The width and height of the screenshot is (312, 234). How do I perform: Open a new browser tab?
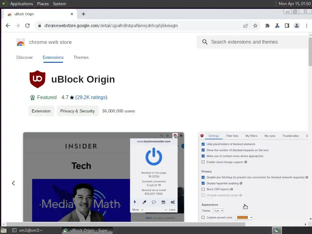(x=83, y=14)
